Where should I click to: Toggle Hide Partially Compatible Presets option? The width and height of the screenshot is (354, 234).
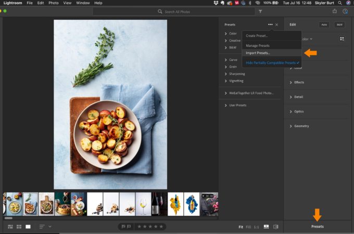272,63
